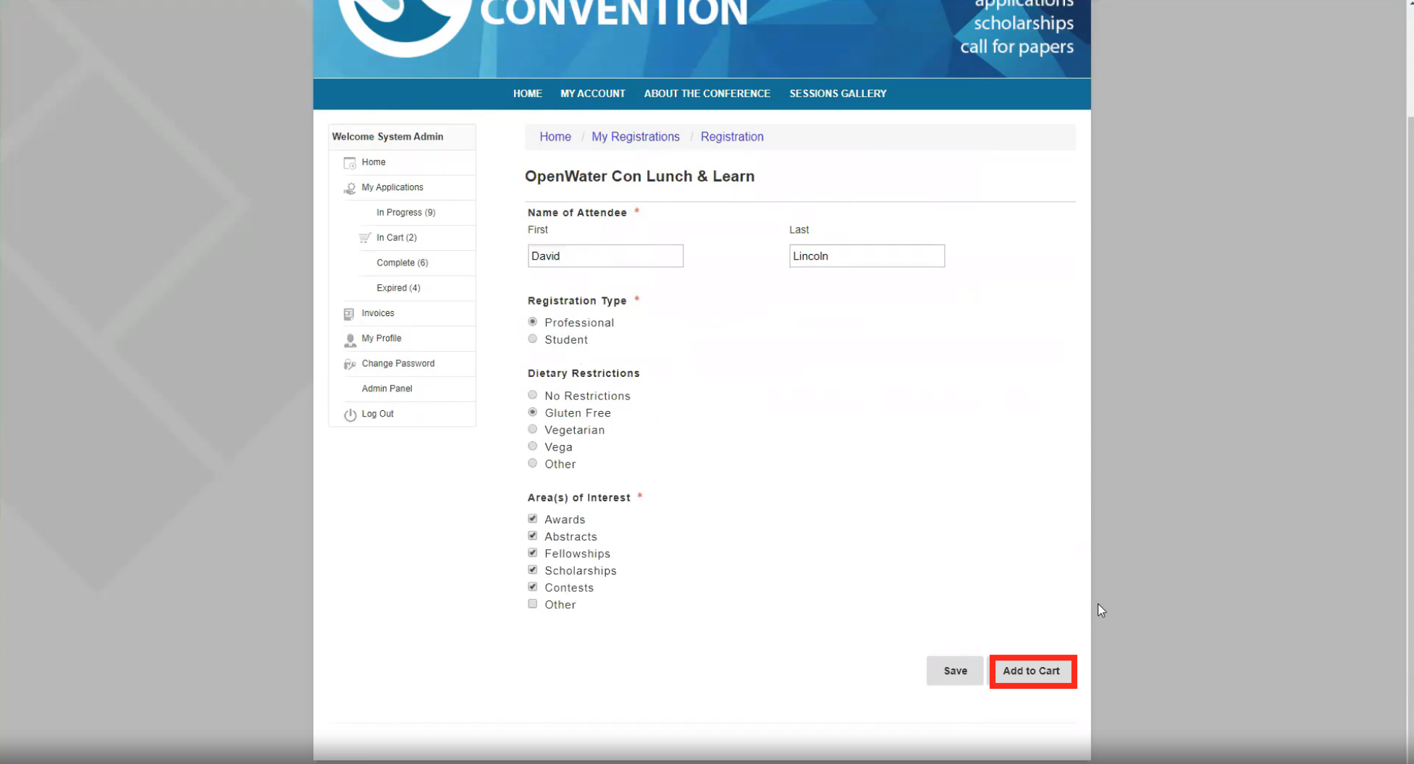1414x764 pixels.
Task: Open SESSIONS GALLERY menu item
Action: coord(838,93)
